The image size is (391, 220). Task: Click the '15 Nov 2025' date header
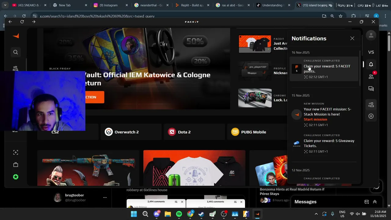click(301, 96)
